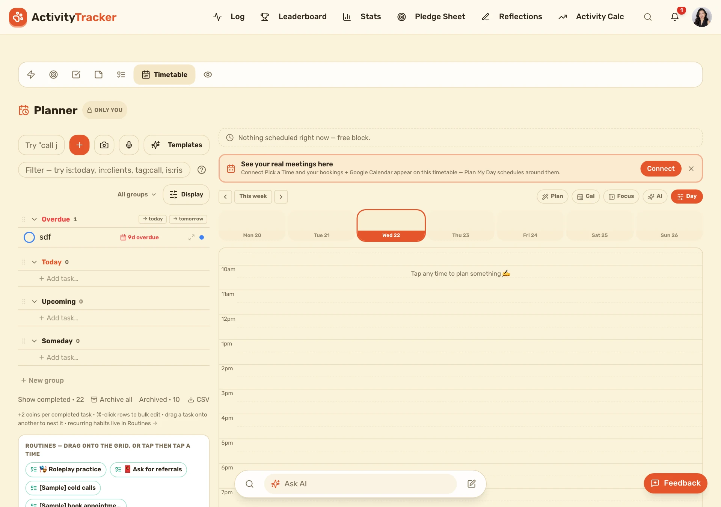Click the Connect calendar button
Image resolution: width=721 pixels, height=507 pixels.
point(661,169)
